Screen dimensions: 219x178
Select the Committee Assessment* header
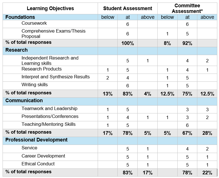tap(187, 8)
